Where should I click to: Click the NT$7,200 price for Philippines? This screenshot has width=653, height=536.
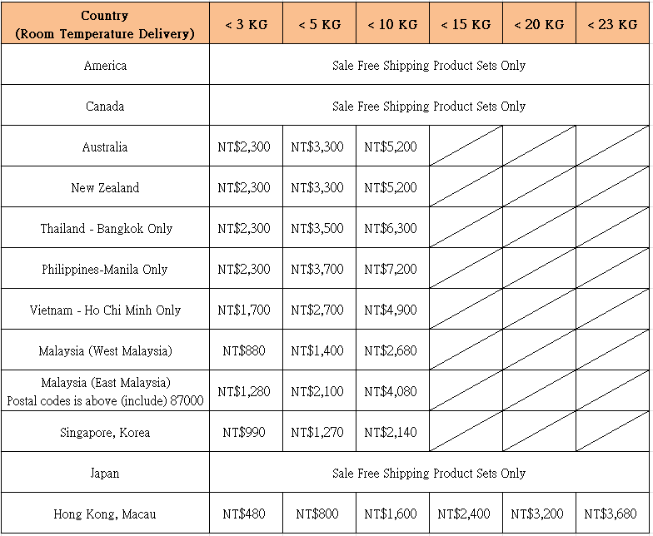tap(391, 269)
